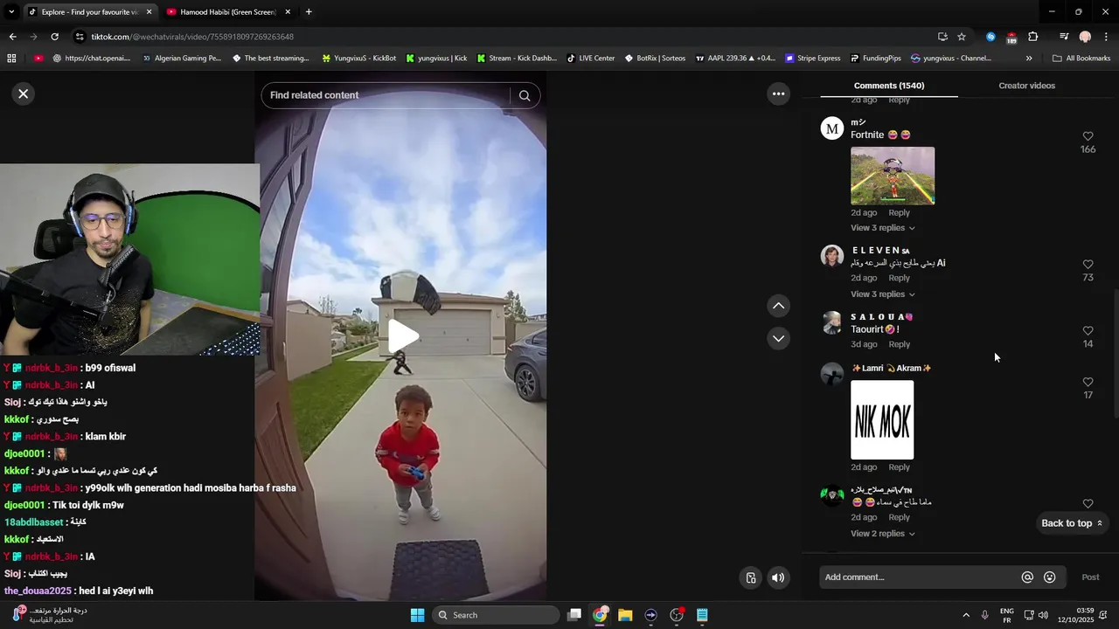Expand 3 replies under Fortnite comment
This screenshot has height=629, width=1119.
coord(883,228)
